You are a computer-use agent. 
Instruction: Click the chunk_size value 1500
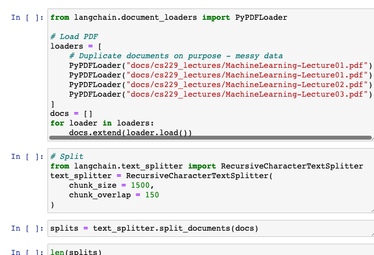coord(140,185)
